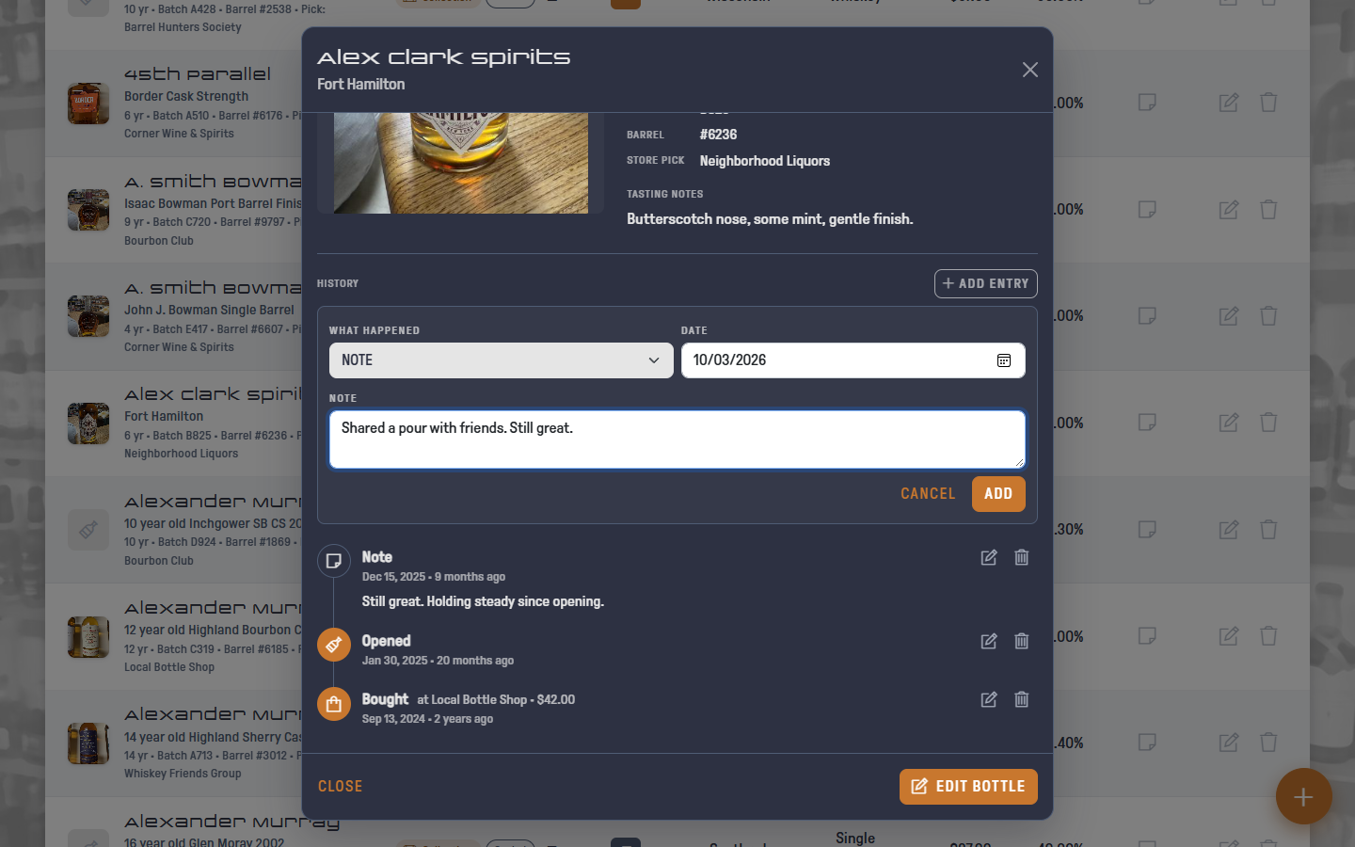Delete the Fort Hamilton bottle row
The width and height of the screenshot is (1355, 847).
(1268, 423)
